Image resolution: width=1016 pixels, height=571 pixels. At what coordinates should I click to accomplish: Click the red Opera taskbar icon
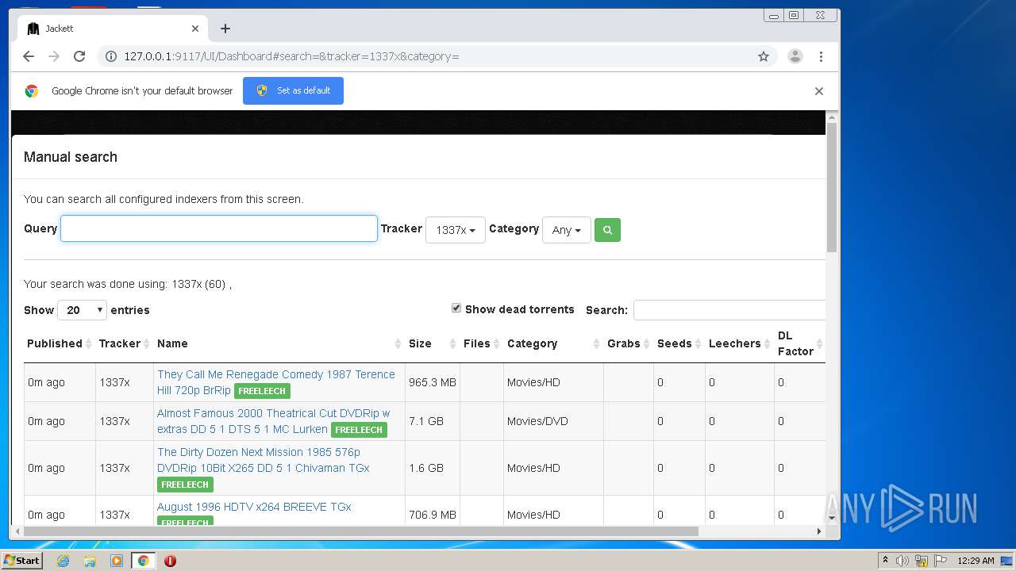tap(170, 561)
